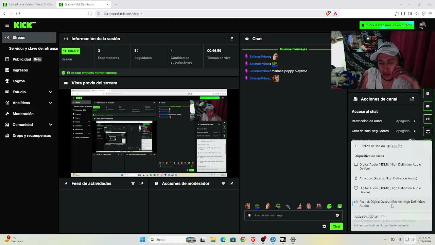Go to Ingresos page
Screen dimensions: 435x245
29,70
